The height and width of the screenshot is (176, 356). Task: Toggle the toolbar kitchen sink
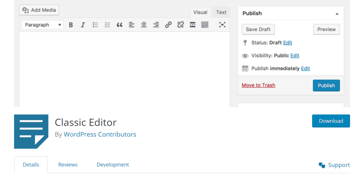click(205, 25)
